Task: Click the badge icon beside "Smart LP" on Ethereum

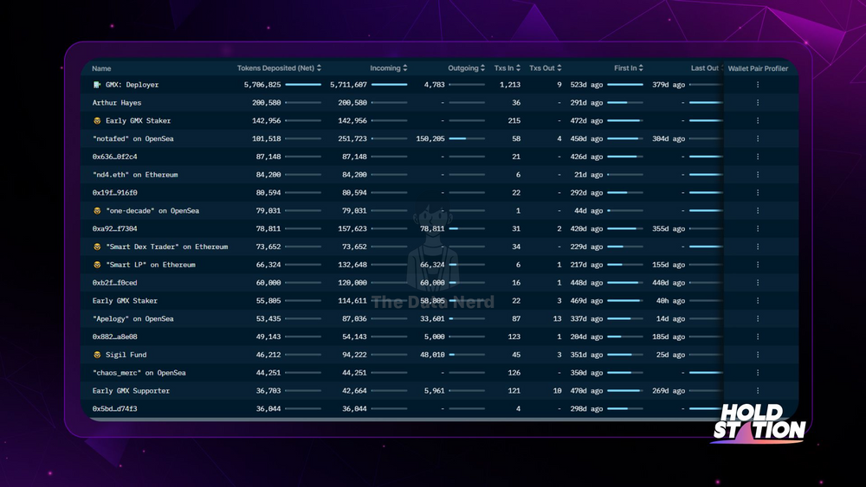Action: 97,265
